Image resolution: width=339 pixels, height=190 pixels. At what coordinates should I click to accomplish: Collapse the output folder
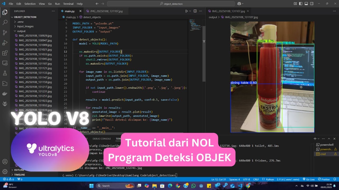[x=21, y=31]
